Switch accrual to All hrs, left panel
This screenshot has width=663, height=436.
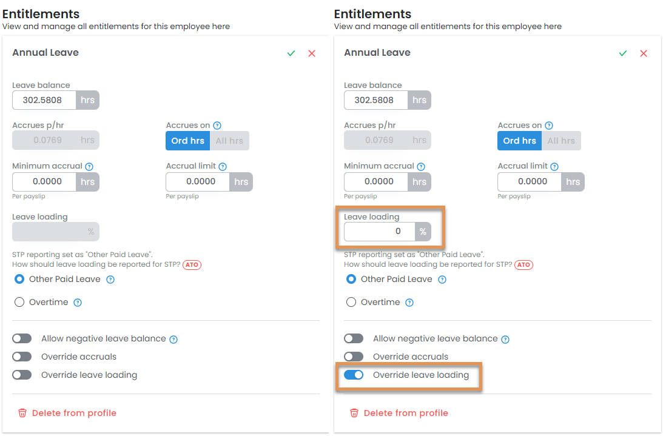229,141
